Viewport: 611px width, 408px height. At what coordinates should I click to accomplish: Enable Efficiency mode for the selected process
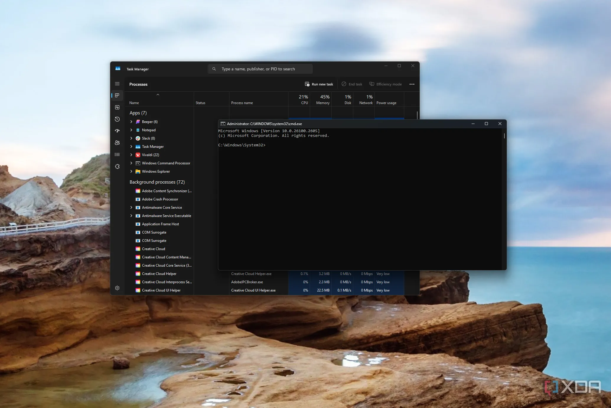coord(385,84)
